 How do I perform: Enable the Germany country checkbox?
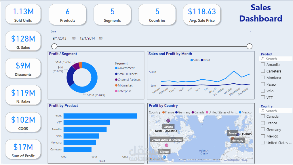tap(263, 129)
